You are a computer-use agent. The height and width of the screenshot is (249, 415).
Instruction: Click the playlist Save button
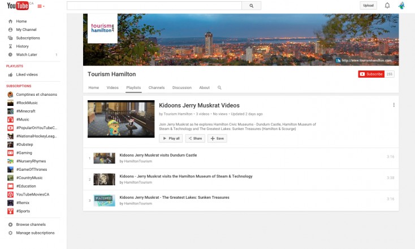[x=217, y=139]
